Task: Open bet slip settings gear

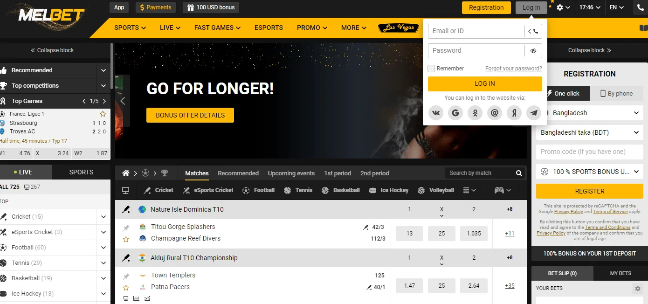Action: tap(638, 289)
